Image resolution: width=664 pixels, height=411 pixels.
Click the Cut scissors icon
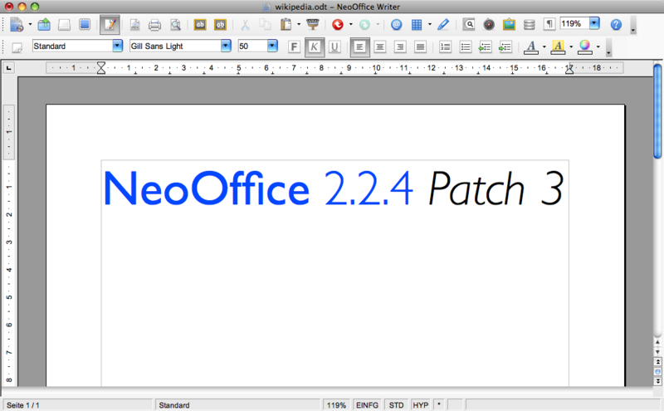[x=245, y=25]
